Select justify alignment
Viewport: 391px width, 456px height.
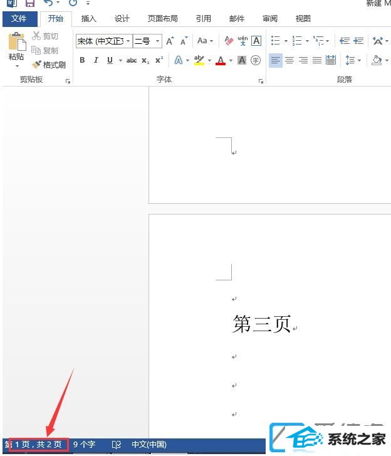click(317, 60)
